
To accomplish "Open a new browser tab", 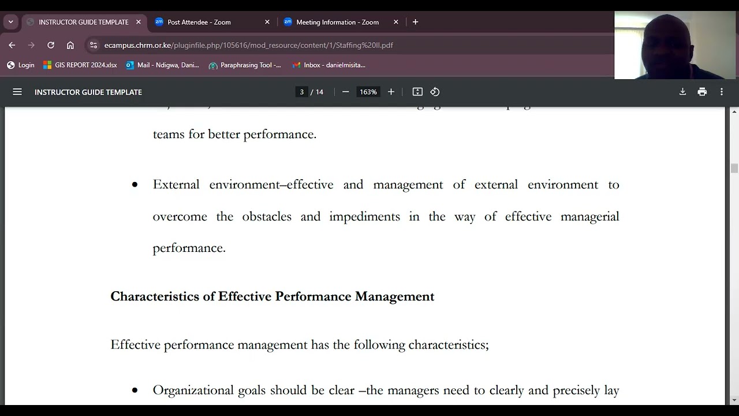I will (415, 22).
